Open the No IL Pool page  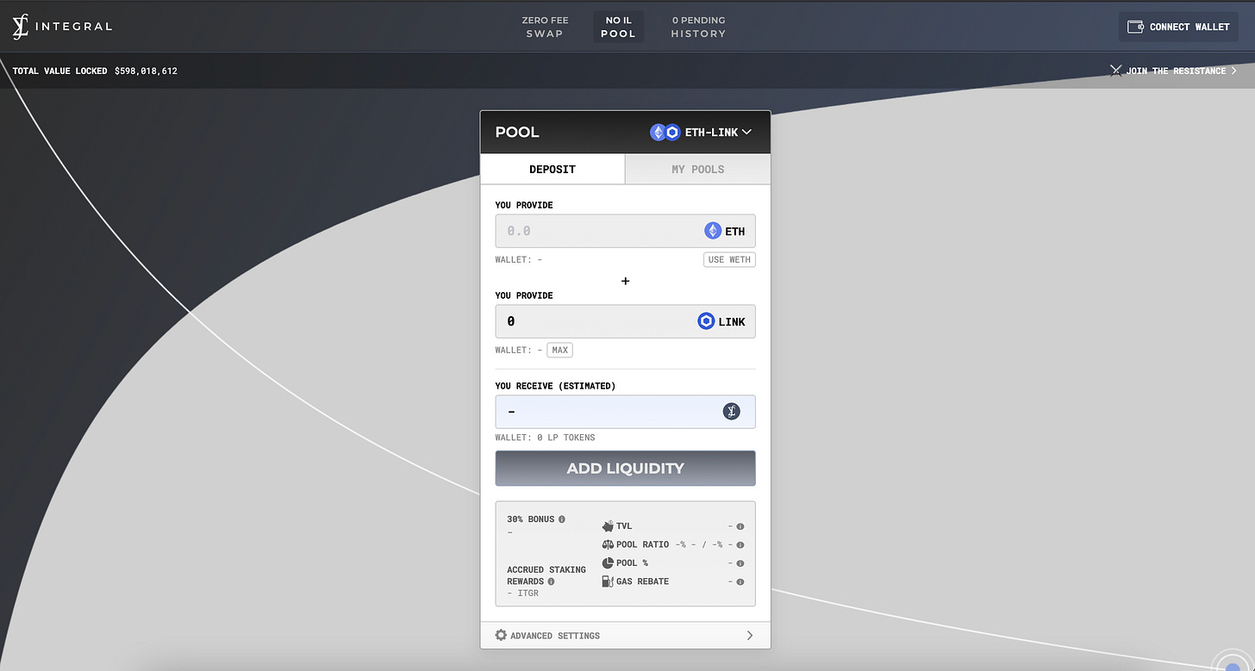pyautogui.click(x=618, y=27)
